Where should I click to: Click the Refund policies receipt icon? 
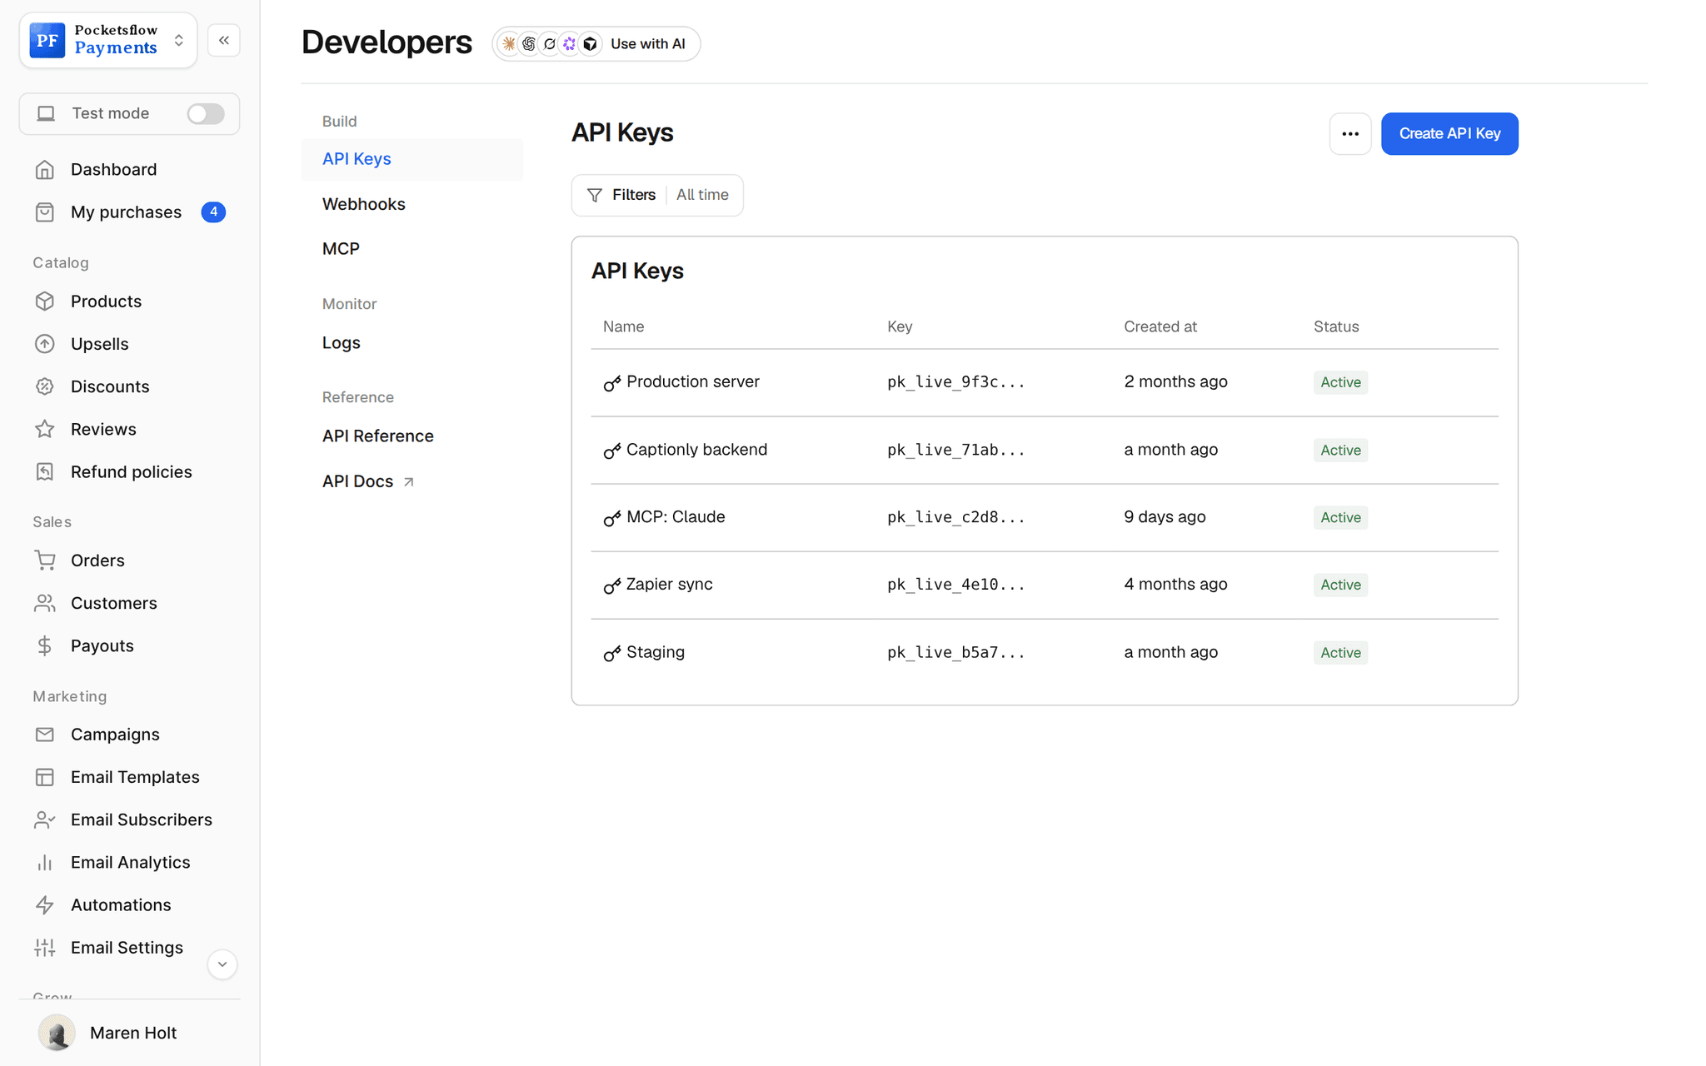point(45,472)
